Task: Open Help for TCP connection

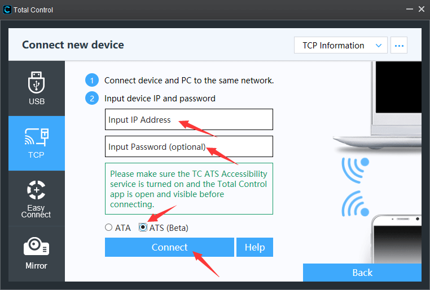Action: [255, 247]
